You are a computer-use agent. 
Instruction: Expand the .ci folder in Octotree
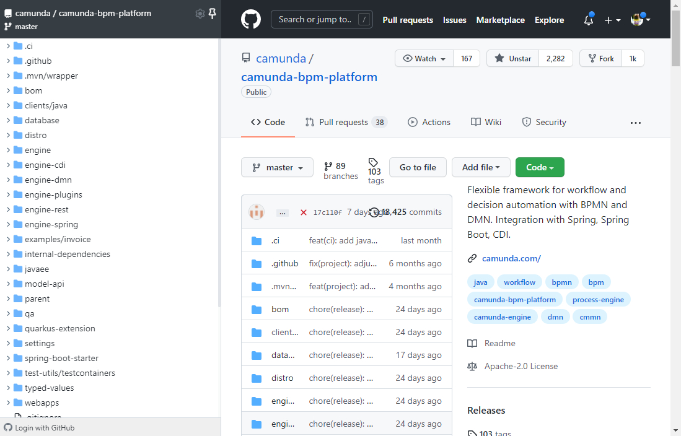(8, 46)
